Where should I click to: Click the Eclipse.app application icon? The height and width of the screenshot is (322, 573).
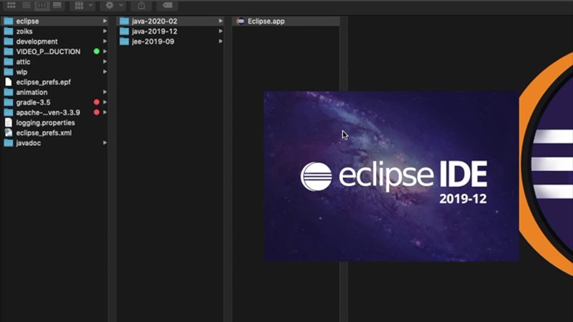click(240, 21)
